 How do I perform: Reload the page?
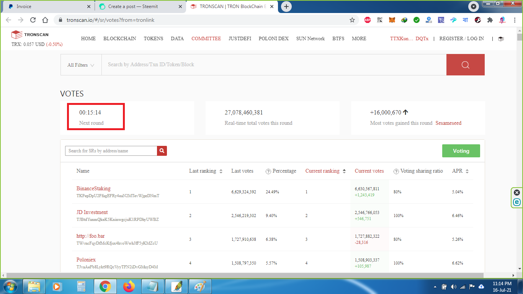[33, 20]
